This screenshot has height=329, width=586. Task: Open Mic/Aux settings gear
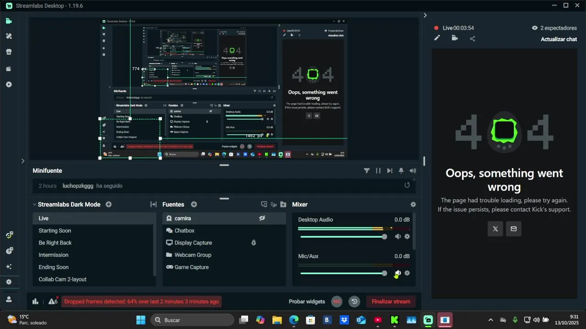coord(407,273)
